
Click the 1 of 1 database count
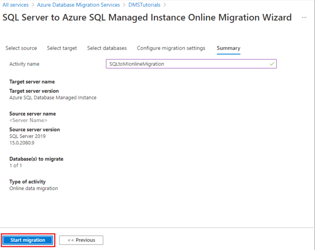point(16,165)
